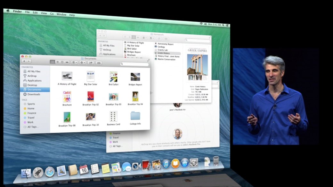Open System Preferences gear in Dock
Screen dimensions: 333x187
[x=194, y=163]
